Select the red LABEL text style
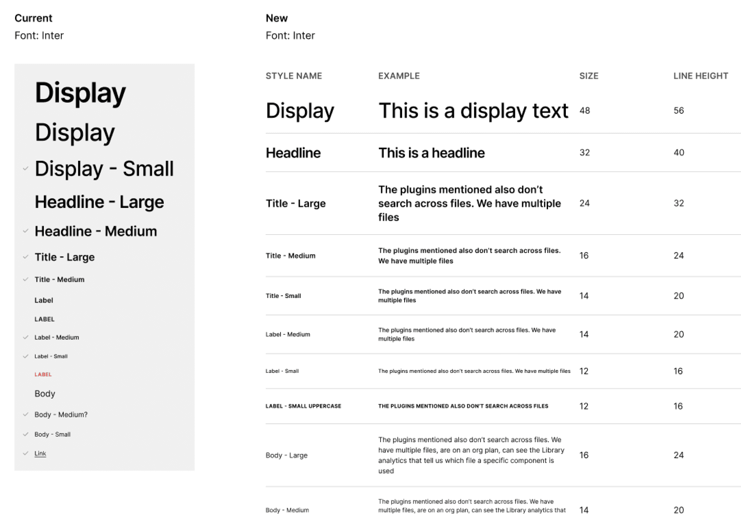The image size is (741, 515). coord(43,374)
